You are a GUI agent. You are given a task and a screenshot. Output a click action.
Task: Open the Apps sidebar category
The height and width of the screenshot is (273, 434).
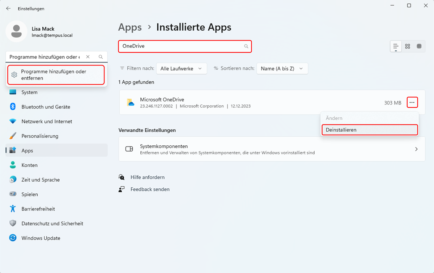click(x=57, y=150)
